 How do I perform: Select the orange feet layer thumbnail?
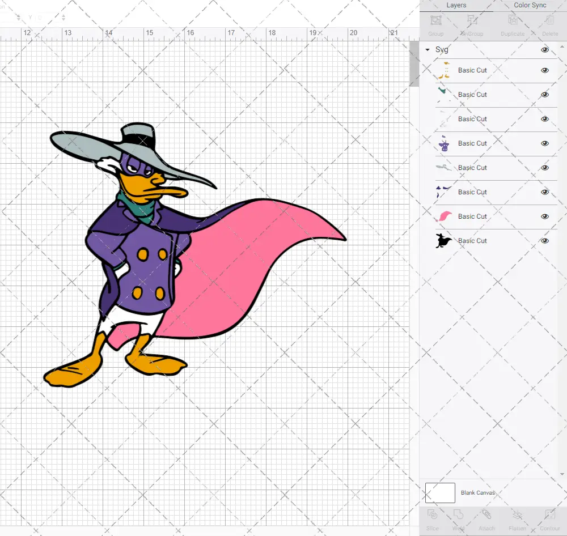point(444,70)
